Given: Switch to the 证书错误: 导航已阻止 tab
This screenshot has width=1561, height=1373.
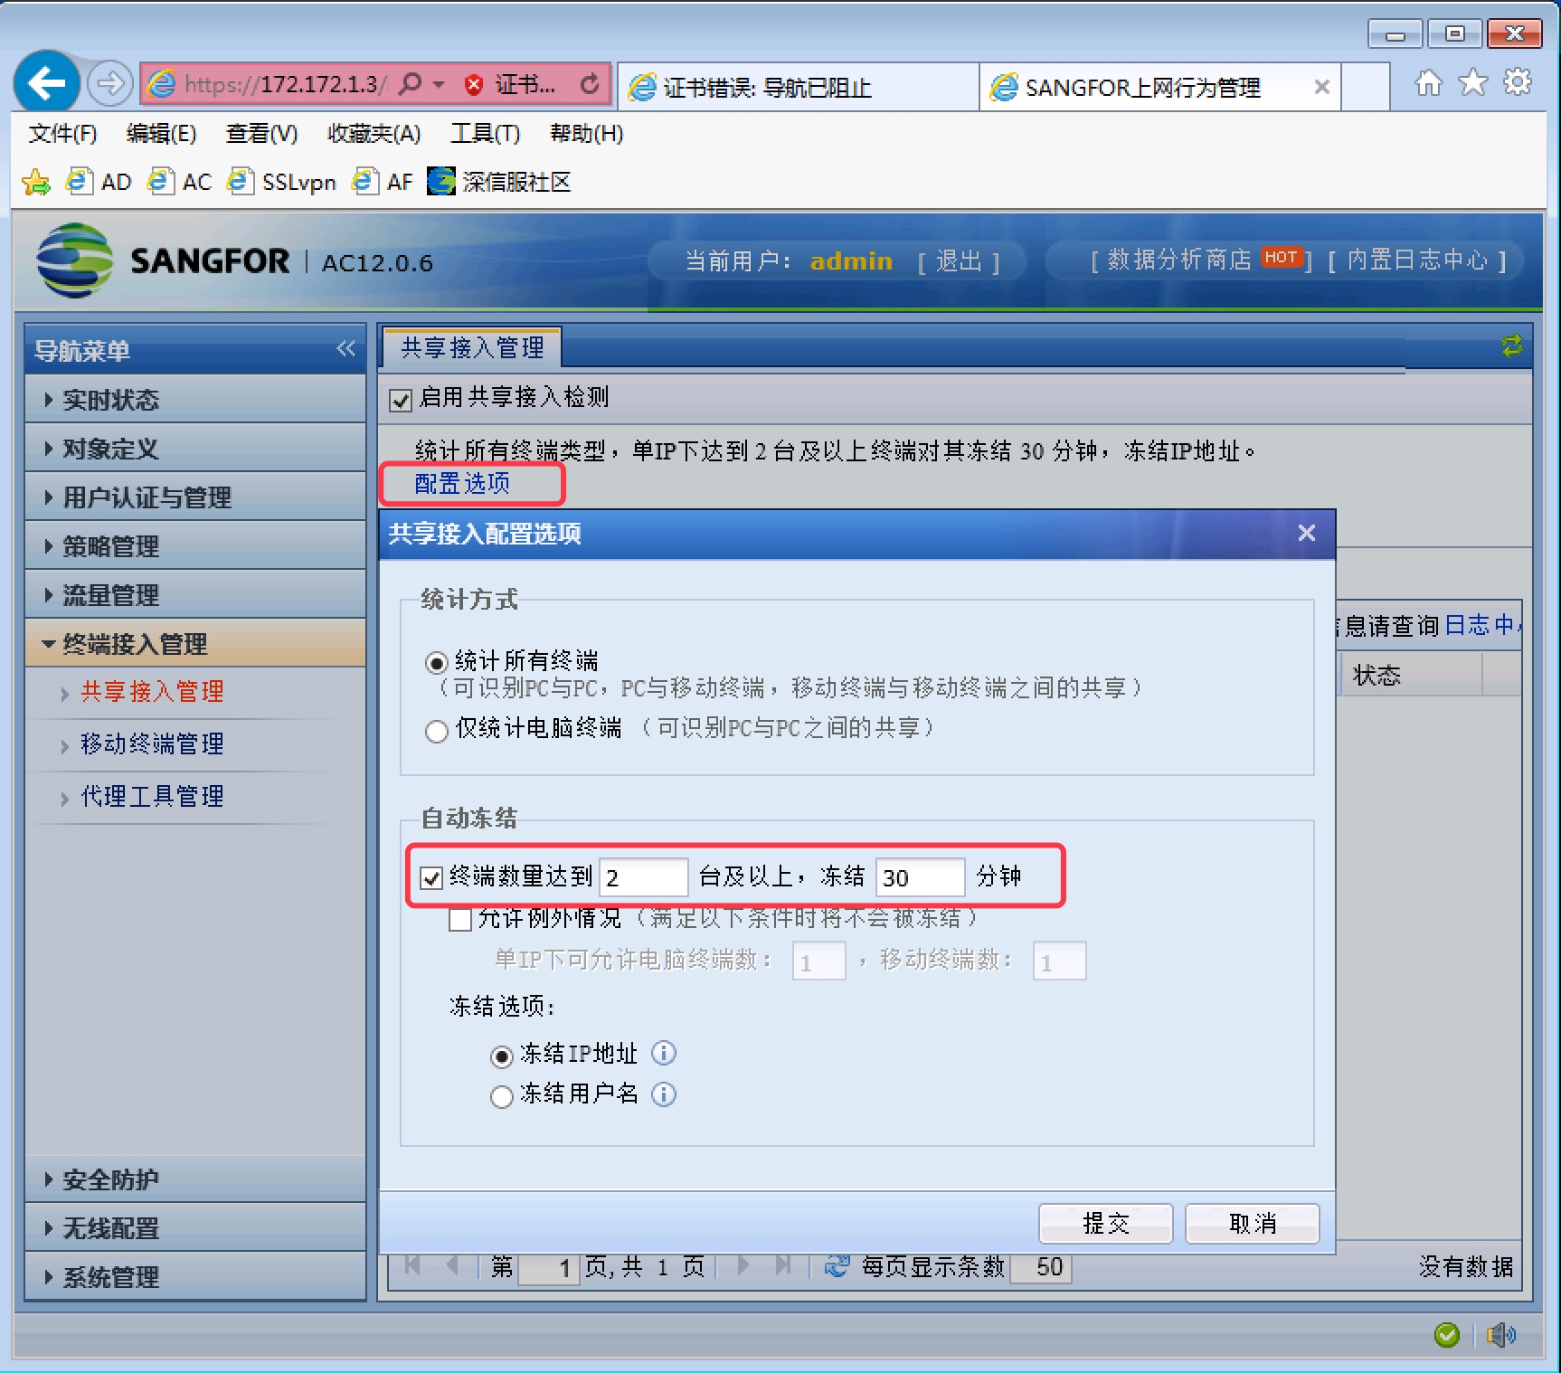Looking at the screenshot, I should (799, 87).
